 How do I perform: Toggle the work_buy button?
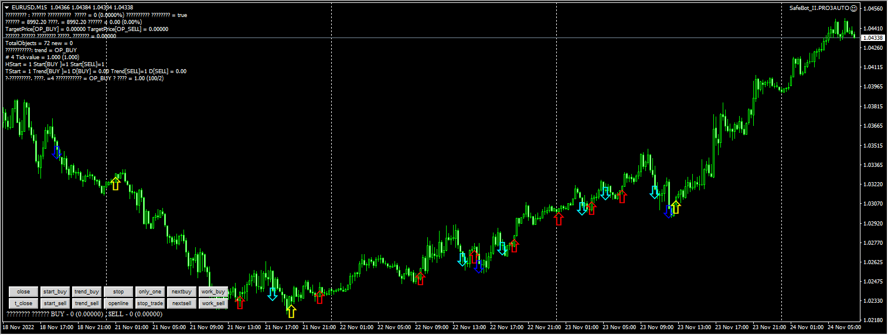coord(213,292)
